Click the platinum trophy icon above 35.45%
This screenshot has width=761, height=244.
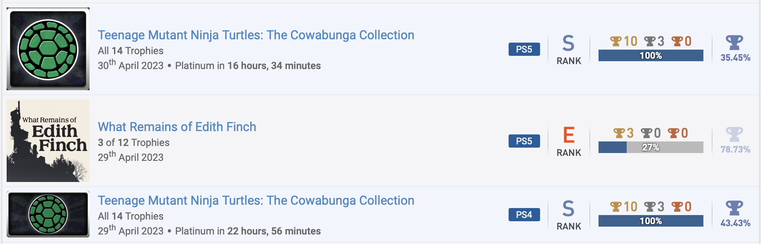[734, 43]
